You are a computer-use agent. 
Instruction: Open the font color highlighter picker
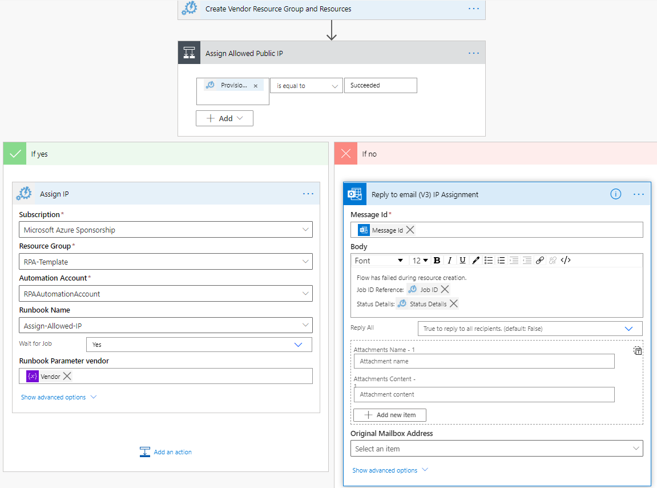(x=475, y=261)
